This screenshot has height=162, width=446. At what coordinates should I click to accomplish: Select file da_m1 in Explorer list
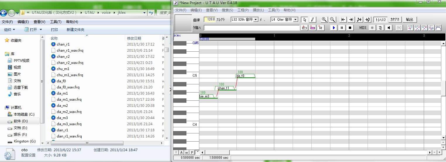tap(62, 93)
